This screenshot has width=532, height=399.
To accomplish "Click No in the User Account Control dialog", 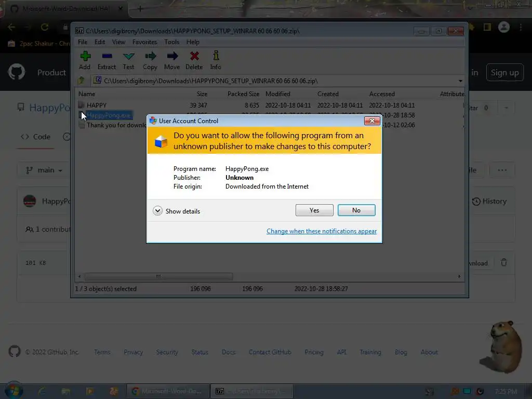I will pyautogui.click(x=356, y=210).
